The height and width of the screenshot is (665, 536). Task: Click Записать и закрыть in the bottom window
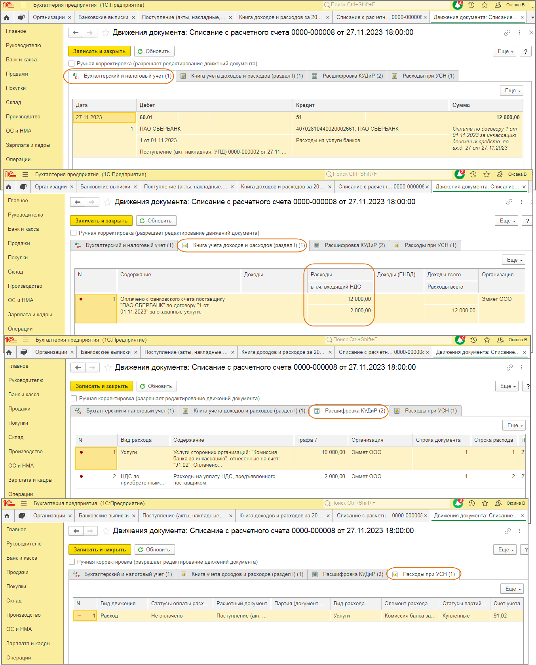click(x=100, y=550)
